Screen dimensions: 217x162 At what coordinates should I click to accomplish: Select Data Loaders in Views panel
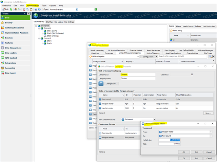(11, 53)
